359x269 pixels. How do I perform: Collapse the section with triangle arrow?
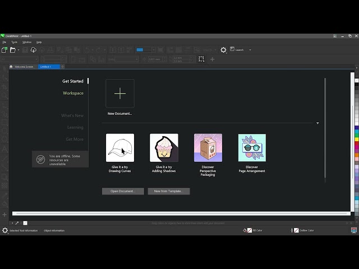click(x=317, y=123)
